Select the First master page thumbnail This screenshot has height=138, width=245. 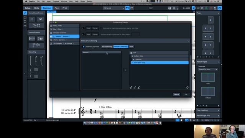(x=208, y=77)
